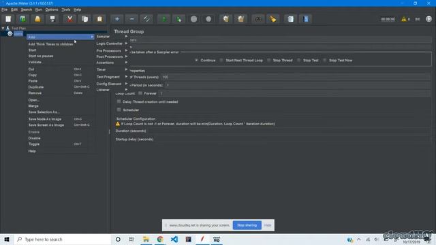Click the remote engines circle icon at toolbar end
The width and height of the screenshot is (436, 245).
click(429, 19)
